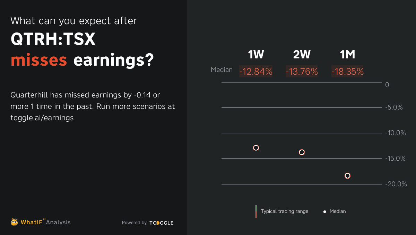The width and height of the screenshot is (416, 235).
Task: Click the -18.35% median value badge
Action: click(347, 72)
